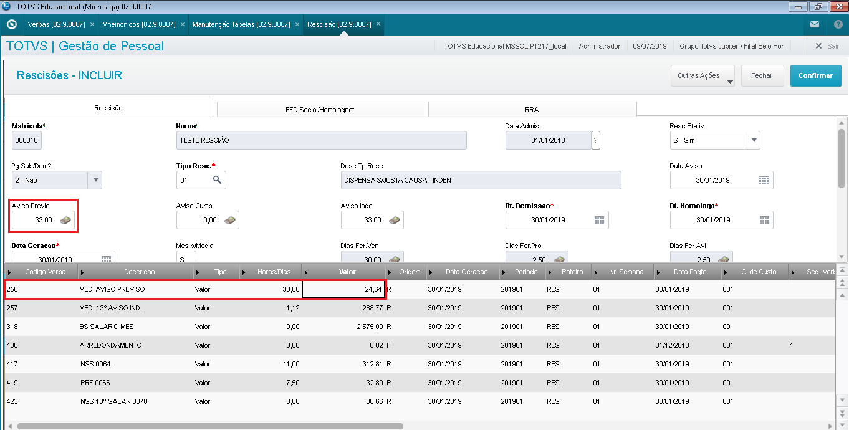Select the Rescisão form tab

tap(108, 107)
